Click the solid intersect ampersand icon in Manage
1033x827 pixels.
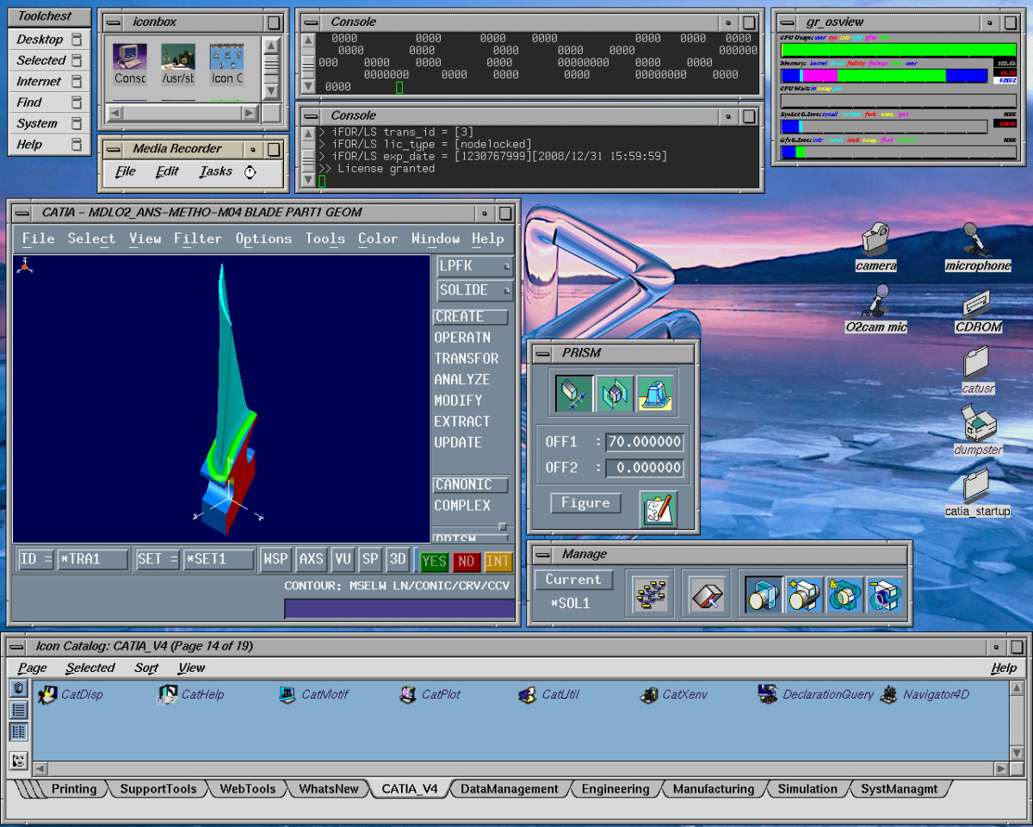pyautogui.click(x=844, y=595)
